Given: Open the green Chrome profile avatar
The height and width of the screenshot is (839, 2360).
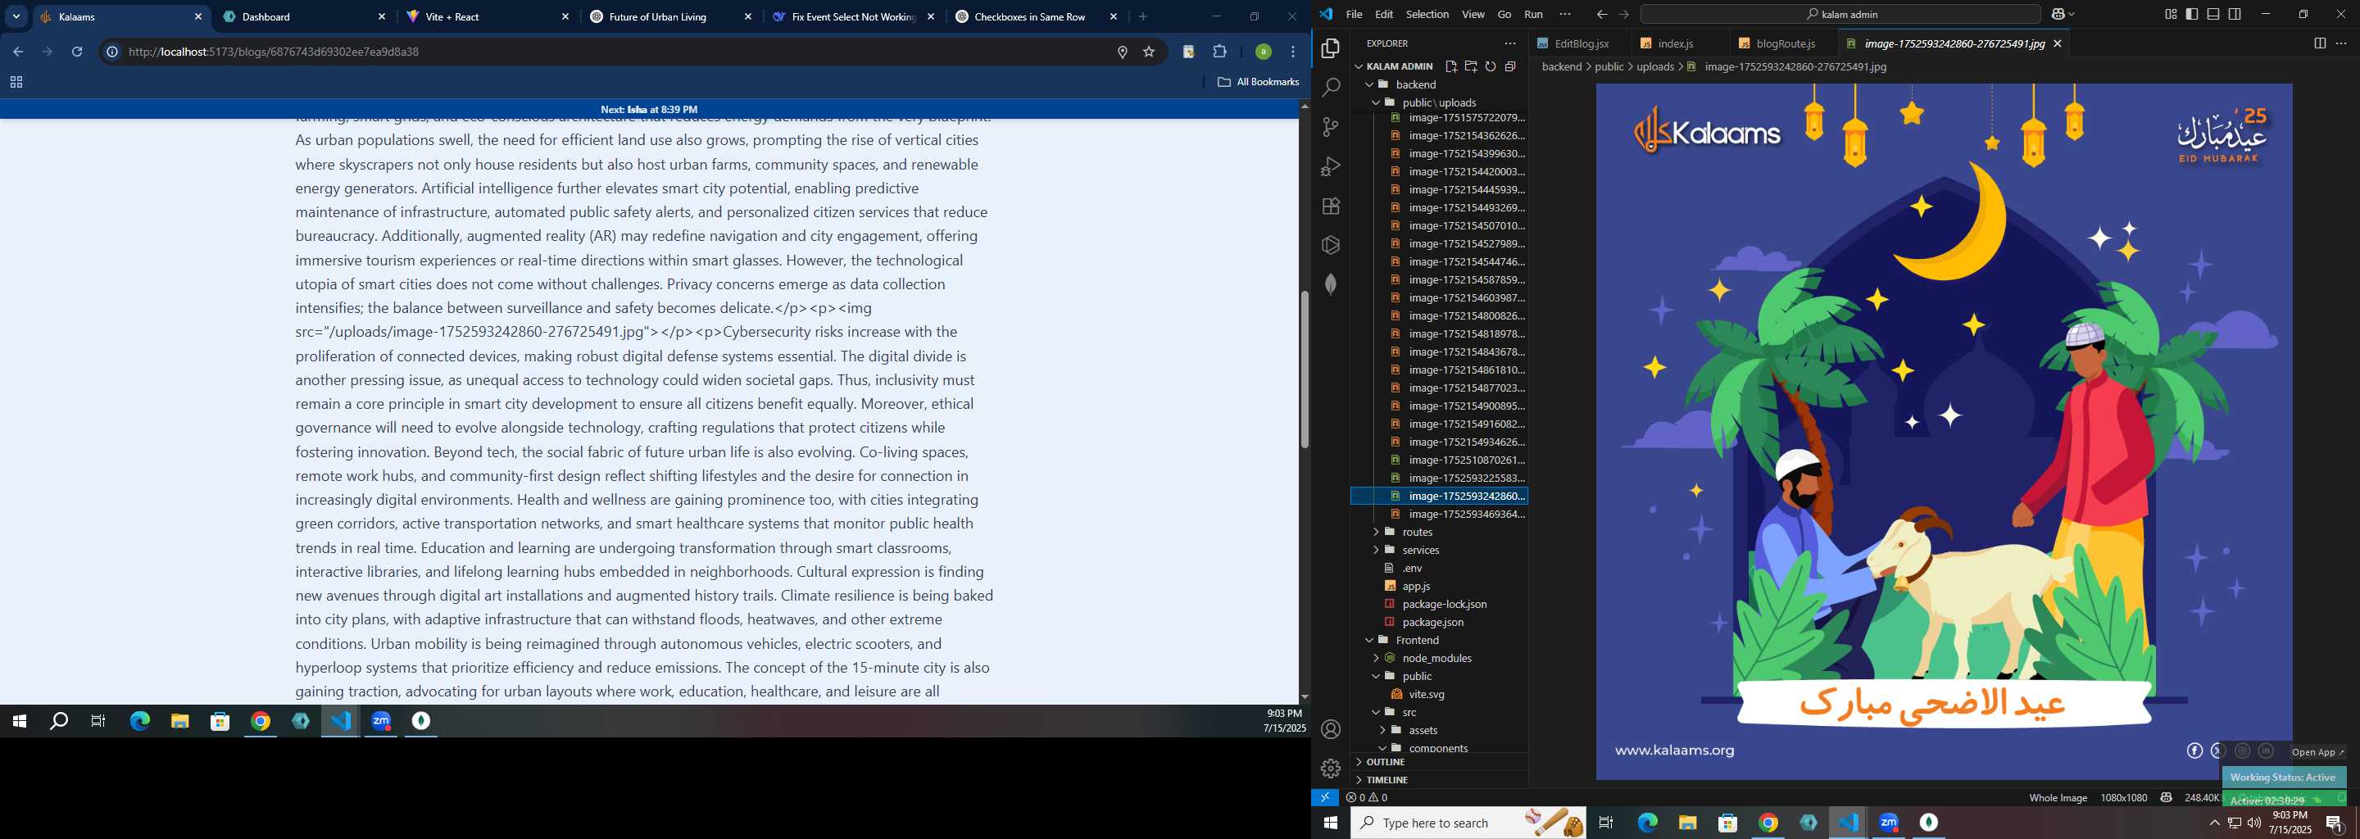Looking at the screenshot, I should click(x=1263, y=52).
